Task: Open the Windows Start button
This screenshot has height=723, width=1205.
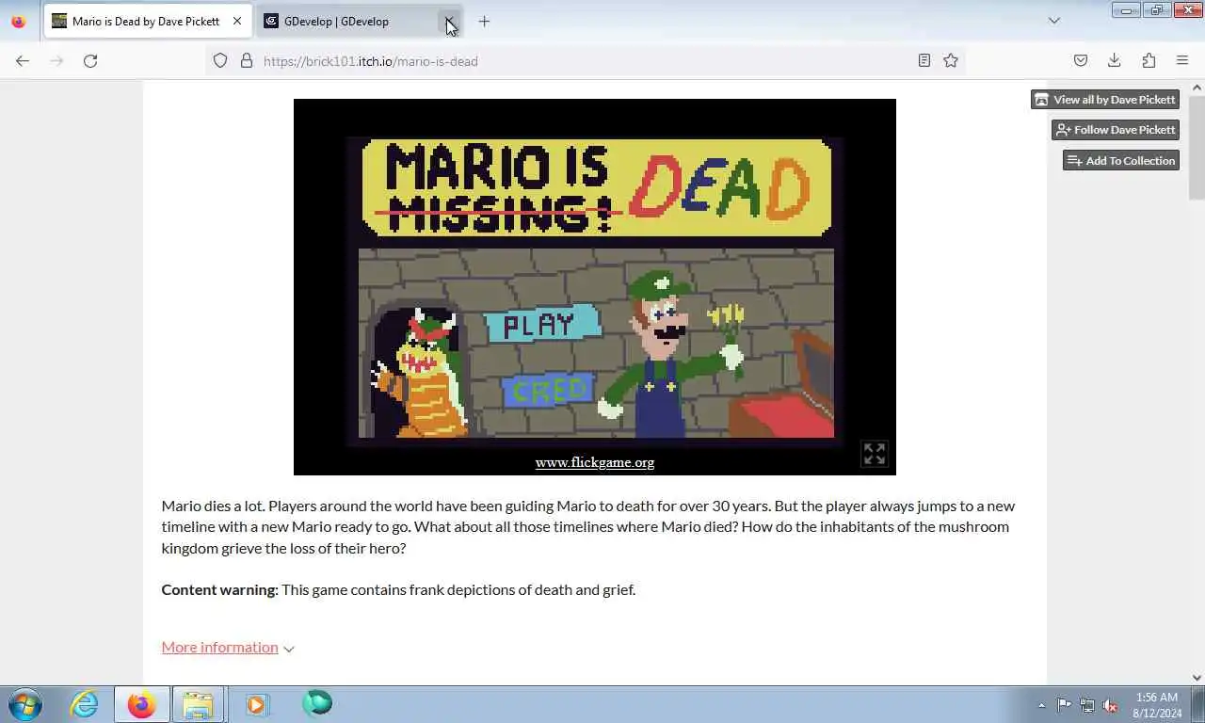Action: (25, 704)
